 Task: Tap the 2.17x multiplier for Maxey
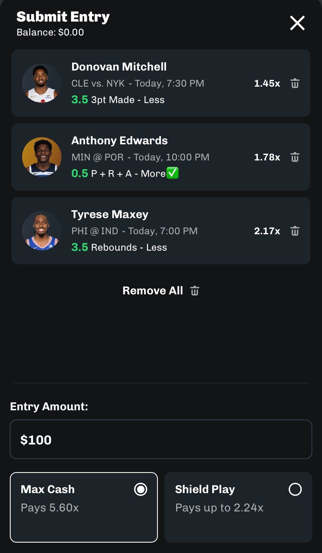click(267, 231)
